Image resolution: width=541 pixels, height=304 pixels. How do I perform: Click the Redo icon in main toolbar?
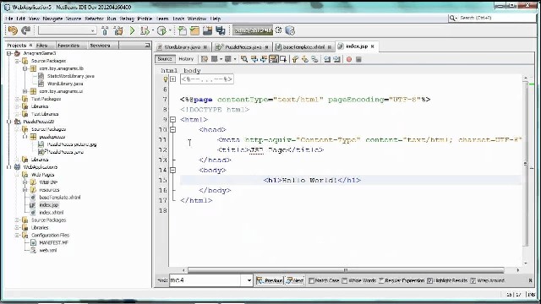pyautogui.click(x=26, y=30)
